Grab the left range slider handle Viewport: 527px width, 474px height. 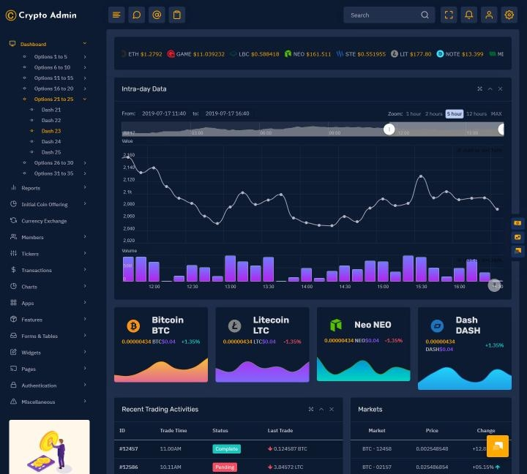point(389,129)
